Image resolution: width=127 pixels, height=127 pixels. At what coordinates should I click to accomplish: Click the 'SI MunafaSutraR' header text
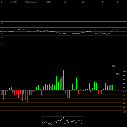(31, 2)
